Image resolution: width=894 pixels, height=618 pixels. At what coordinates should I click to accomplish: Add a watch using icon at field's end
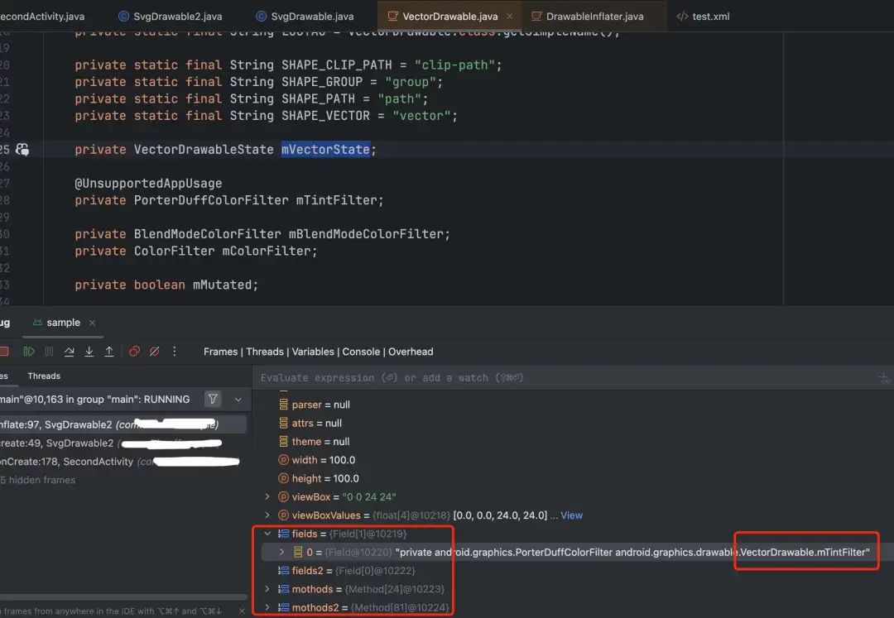(x=885, y=378)
